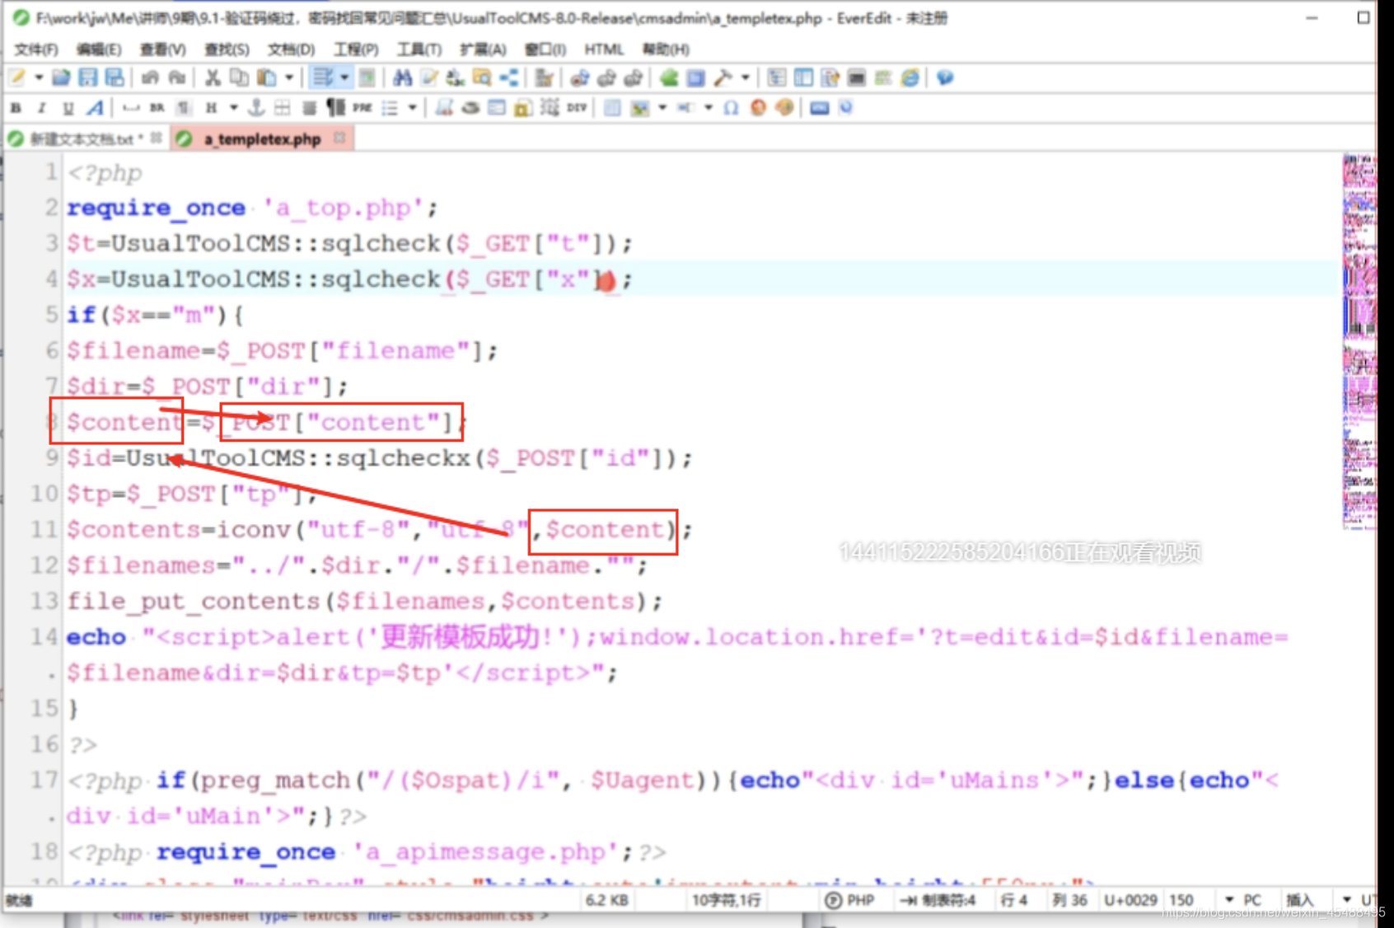Image resolution: width=1394 pixels, height=928 pixels.
Task: Open the word wrap options dropdown
Action: click(x=344, y=77)
